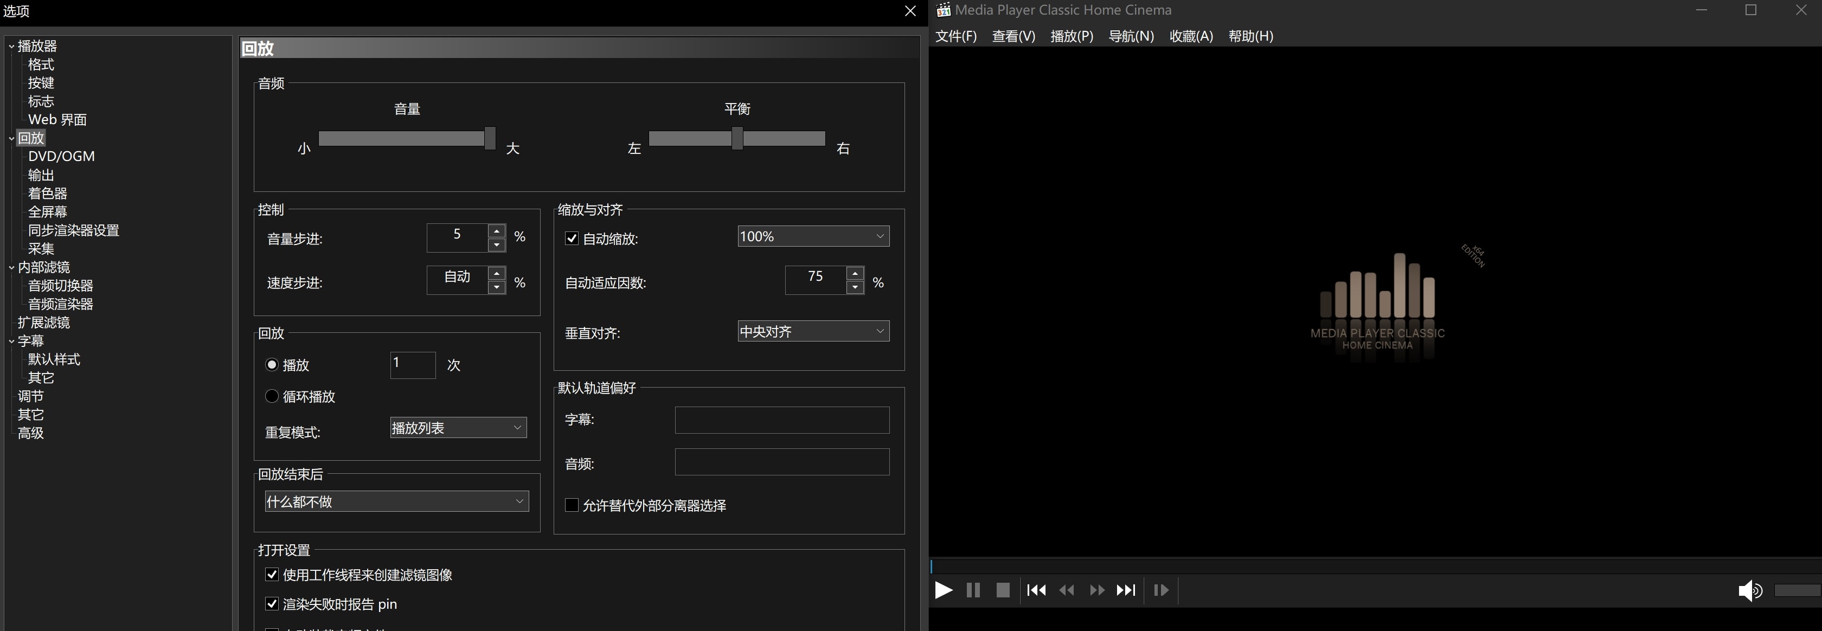Click the player seek bar
Viewport: 1822px width, 631px height.
click(1375, 566)
